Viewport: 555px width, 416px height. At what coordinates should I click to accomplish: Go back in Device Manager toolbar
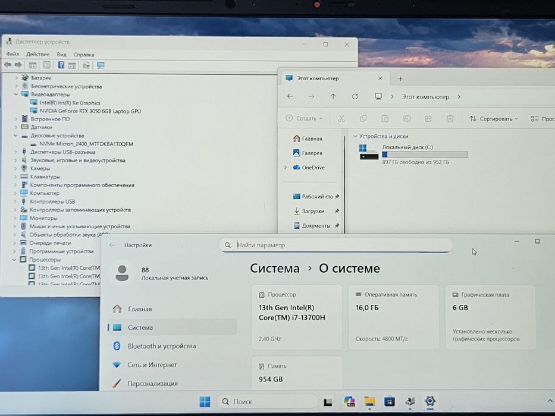coord(7,65)
